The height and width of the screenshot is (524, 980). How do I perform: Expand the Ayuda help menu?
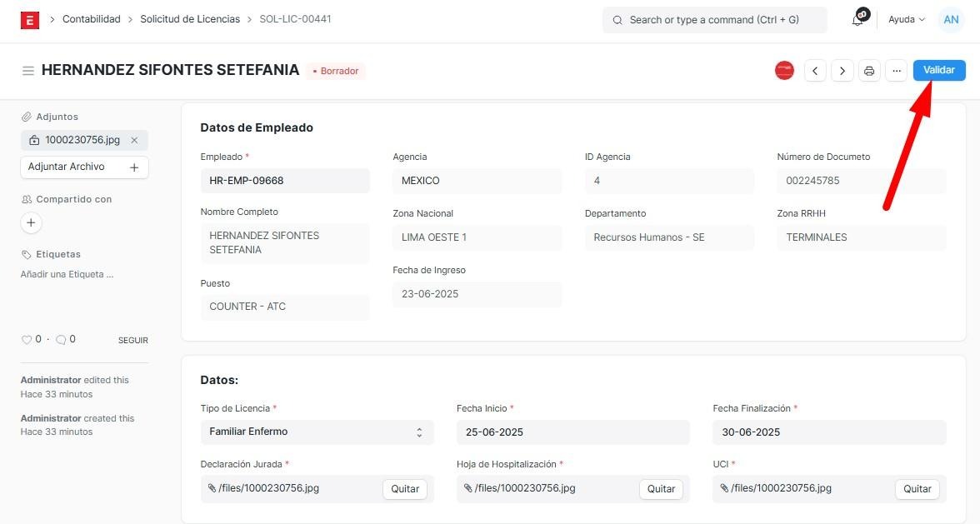pos(907,19)
